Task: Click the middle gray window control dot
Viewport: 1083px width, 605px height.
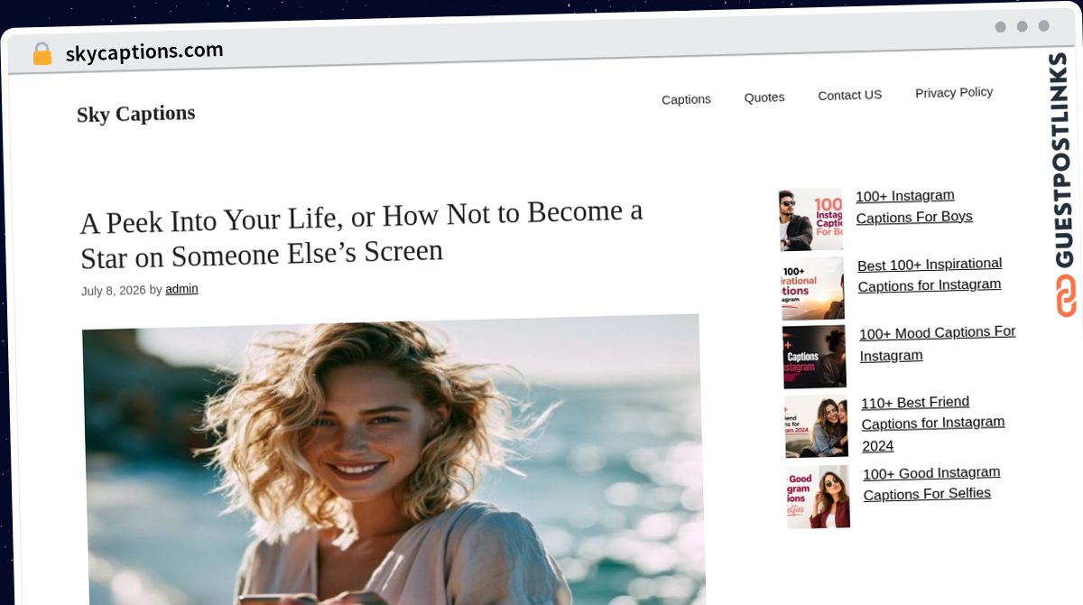Action: tap(1022, 26)
